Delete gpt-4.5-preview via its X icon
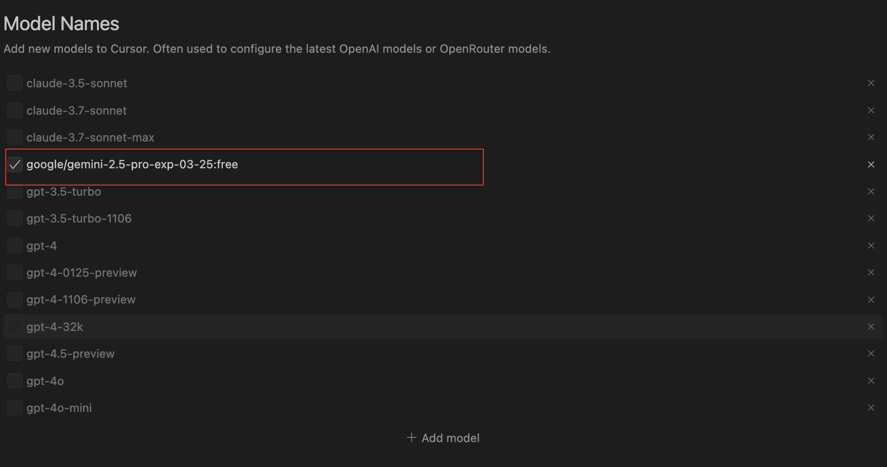 pos(871,353)
